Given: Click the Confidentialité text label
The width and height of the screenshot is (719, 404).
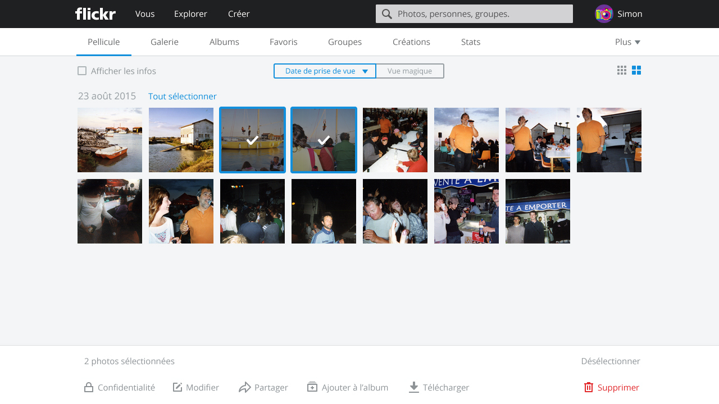Looking at the screenshot, I should pyautogui.click(x=126, y=388).
